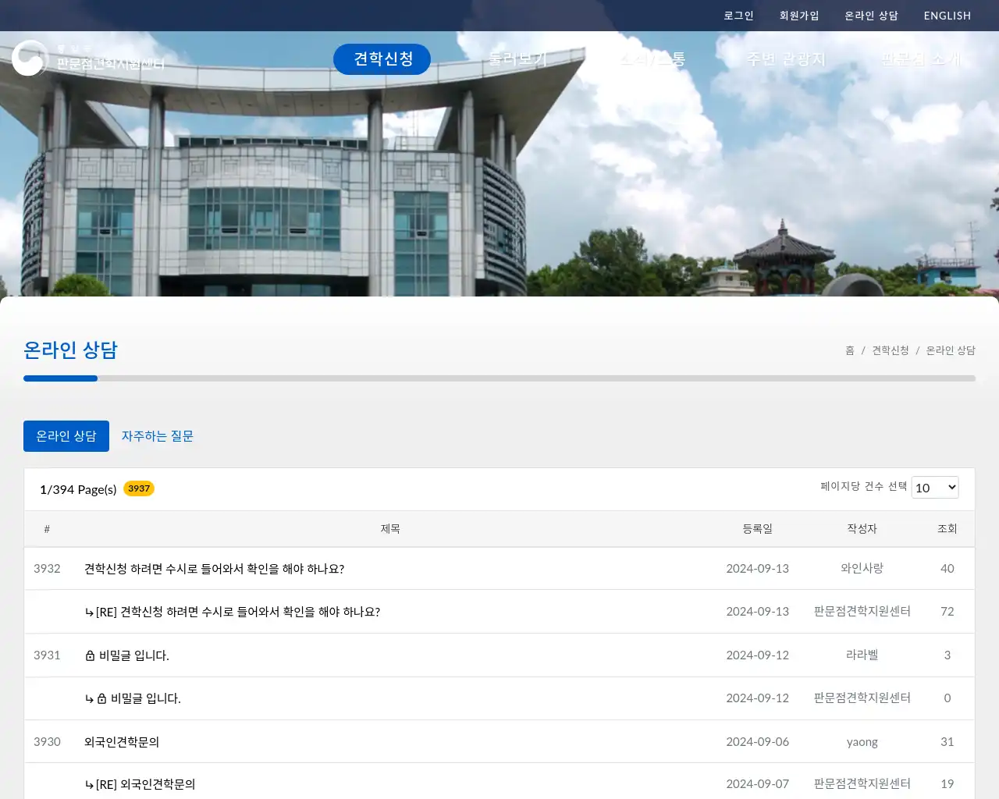Click the 온라인 상담 page heading
The width and height of the screenshot is (999, 799).
[70, 350]
